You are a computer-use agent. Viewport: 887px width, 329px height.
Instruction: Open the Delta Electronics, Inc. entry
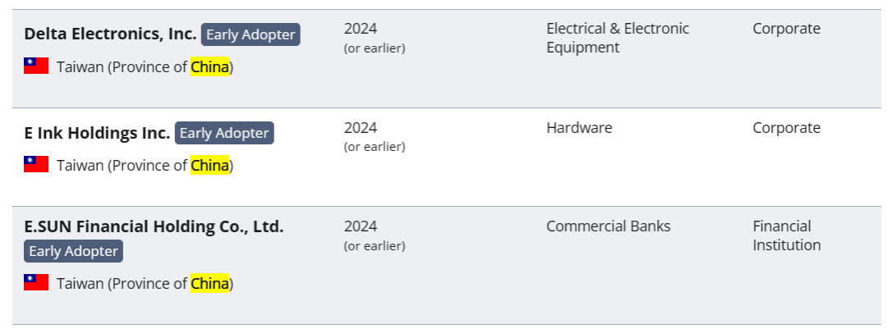click(x=110, y=34)
